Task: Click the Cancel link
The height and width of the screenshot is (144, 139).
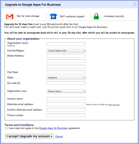Action: tap(59, 136)
